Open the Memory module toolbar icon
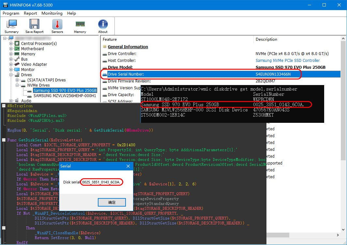This screenshot has height=245, width=347. point(80,24)
